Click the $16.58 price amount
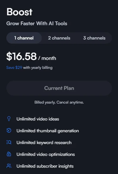118x174 pixels. [x=22, y=56]
